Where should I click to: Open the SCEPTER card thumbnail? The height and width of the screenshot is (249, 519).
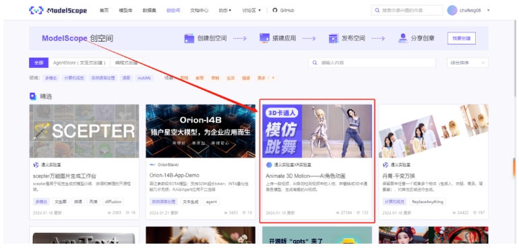(x=84, y=131)
